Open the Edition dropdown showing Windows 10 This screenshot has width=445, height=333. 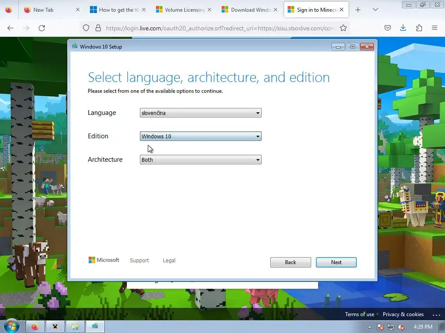[x=200, y=136]
